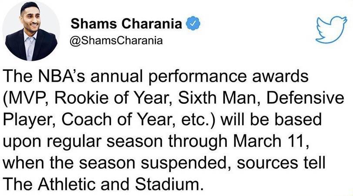The image size is (353, 196).
Task: Click "MVP" in the tweet text
Action: click(26, 98)
